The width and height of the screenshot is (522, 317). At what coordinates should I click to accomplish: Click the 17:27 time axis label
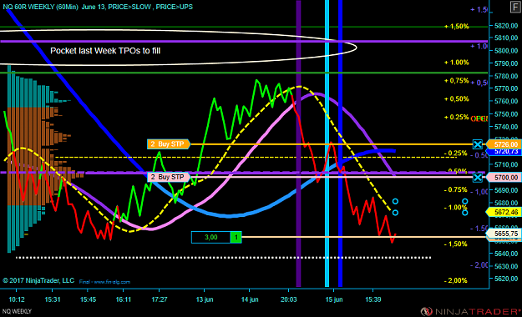[x=160, y=299]
